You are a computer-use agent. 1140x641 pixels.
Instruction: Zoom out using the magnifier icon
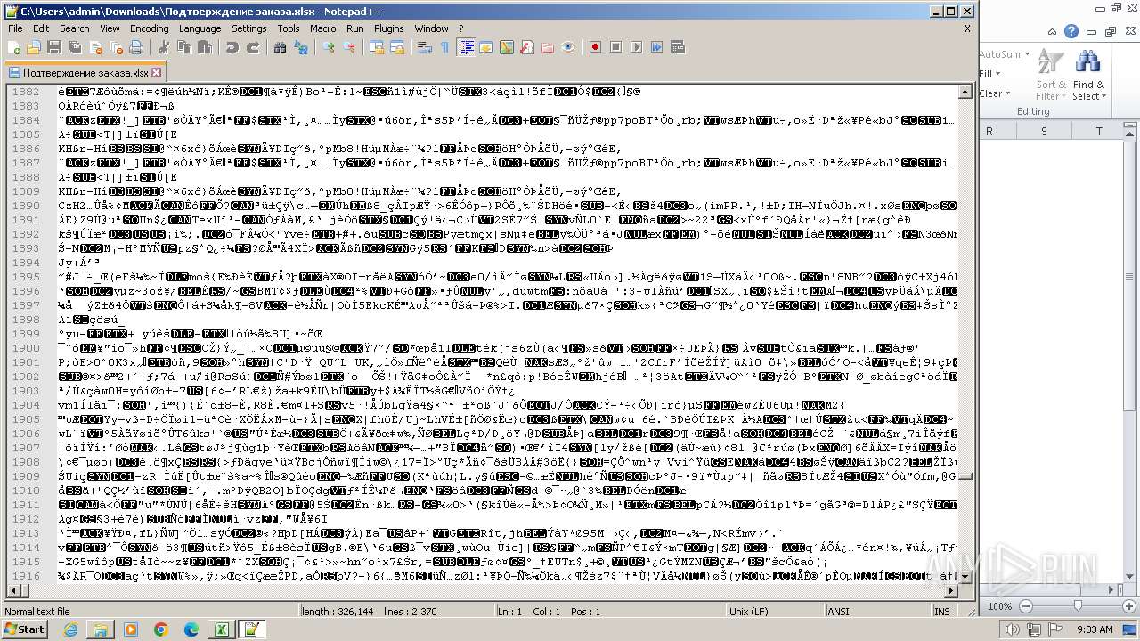point(349,47)
